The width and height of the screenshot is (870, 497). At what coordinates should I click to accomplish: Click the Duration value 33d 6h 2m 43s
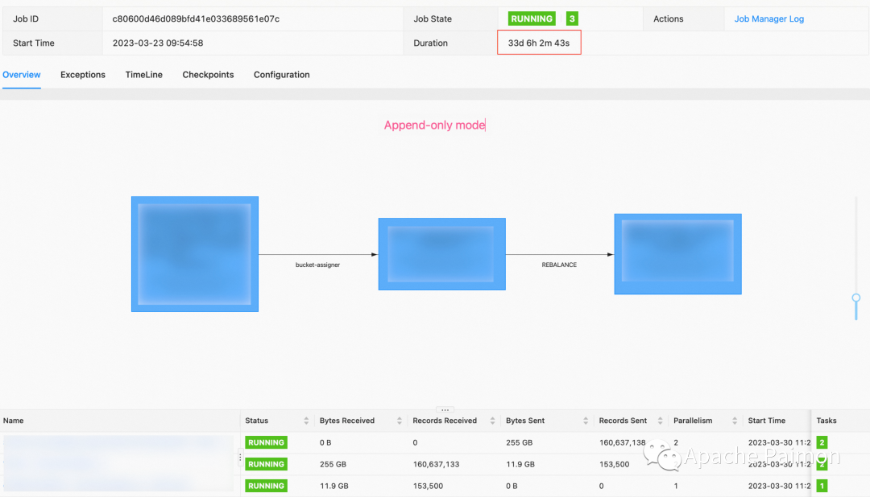[x=539, y=43]
